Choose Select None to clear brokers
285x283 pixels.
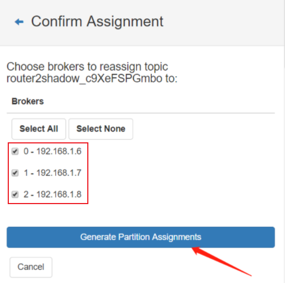(101, 129)
